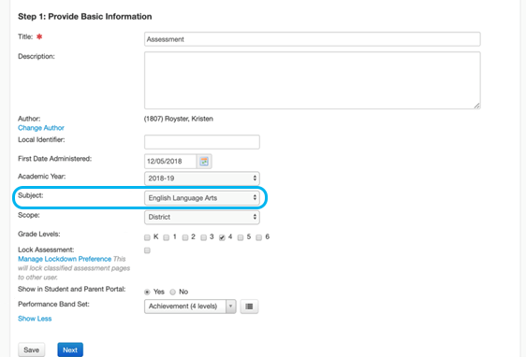Click into the Title input field
526x357 pixels.
point(313,39)
